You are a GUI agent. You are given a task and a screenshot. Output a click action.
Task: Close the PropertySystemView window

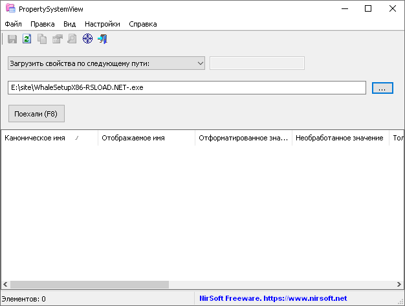pos(393,9)
